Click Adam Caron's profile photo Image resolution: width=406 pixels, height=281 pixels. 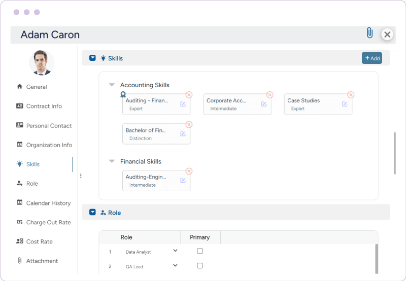(42, 62)
